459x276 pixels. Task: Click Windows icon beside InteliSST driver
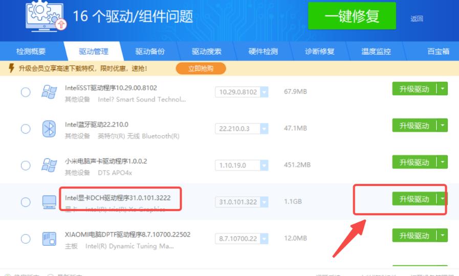point(49,92)
